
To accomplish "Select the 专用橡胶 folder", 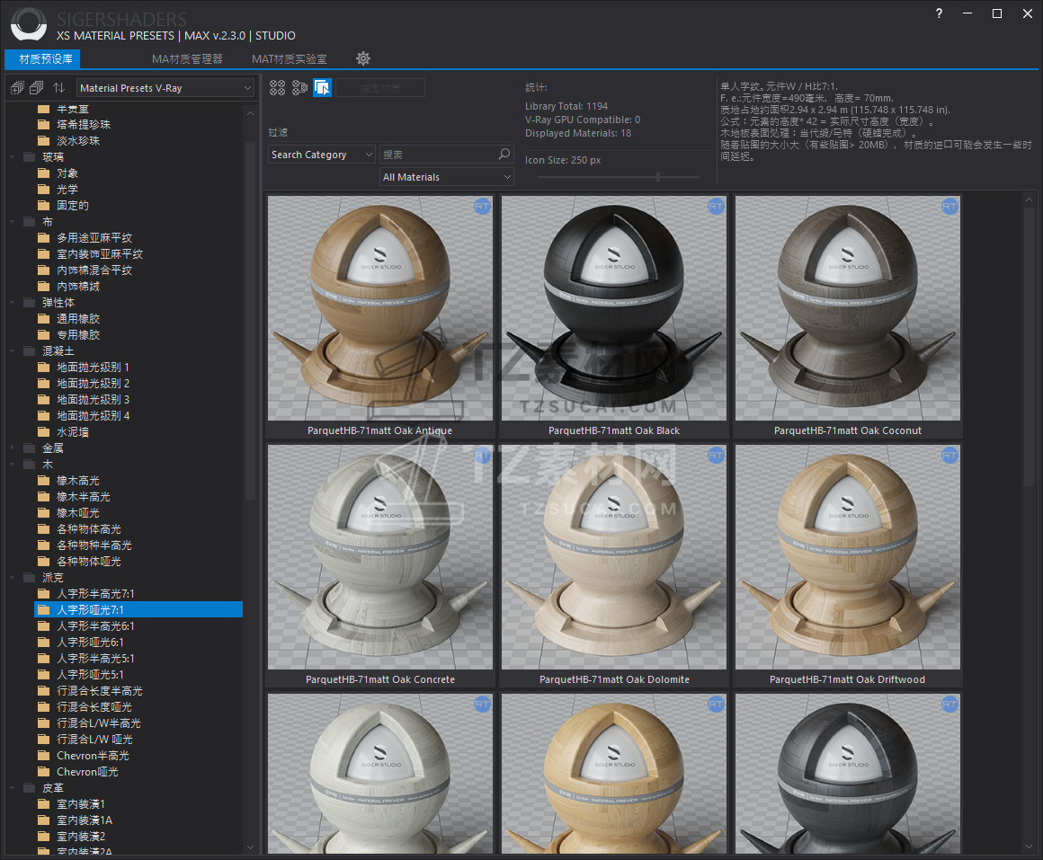I will pos(78,335).
